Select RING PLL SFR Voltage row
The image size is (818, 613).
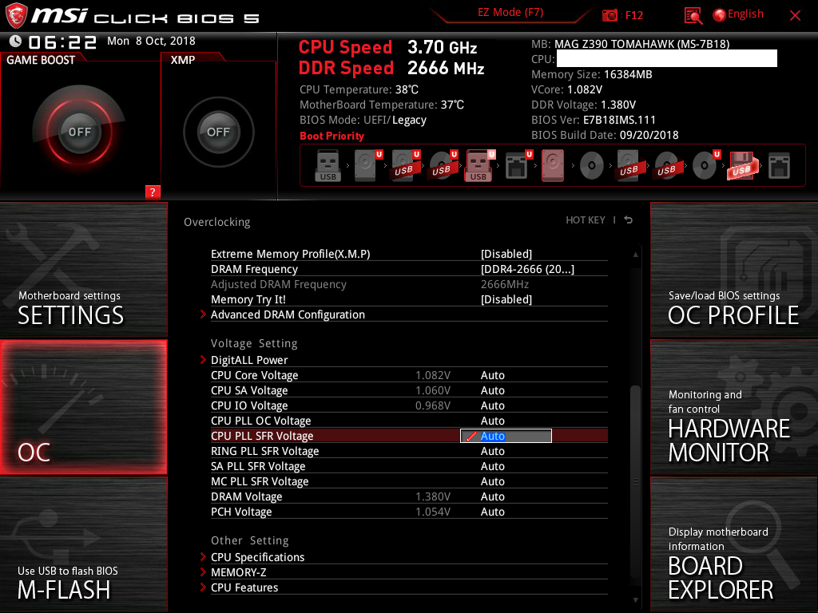pyautogui.click(x=409, y=451)
